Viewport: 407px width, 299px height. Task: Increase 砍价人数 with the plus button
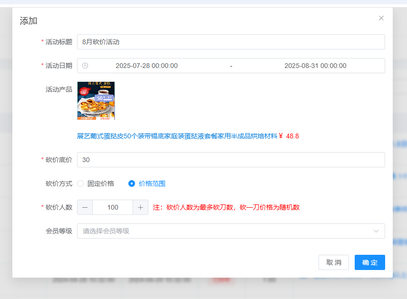(141, 207)
